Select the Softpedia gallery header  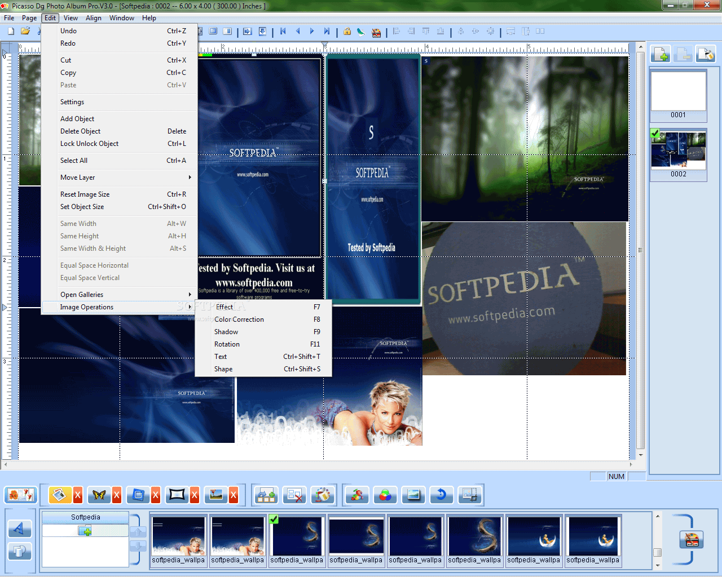(x=86, y=517)
